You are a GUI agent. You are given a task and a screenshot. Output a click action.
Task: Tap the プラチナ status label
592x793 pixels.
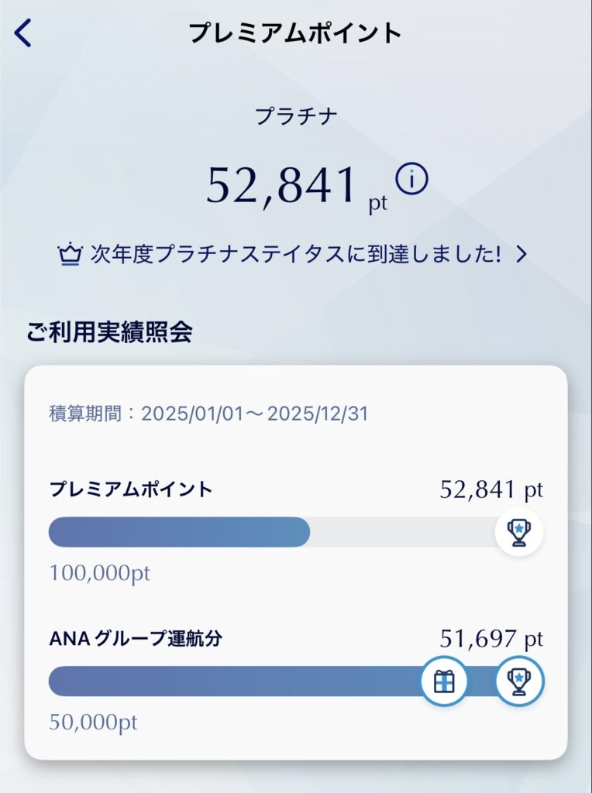295,117
